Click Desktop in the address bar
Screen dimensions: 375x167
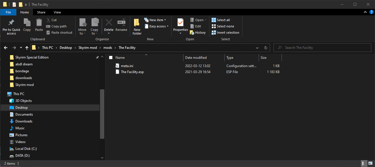click(x=66, y=48)
